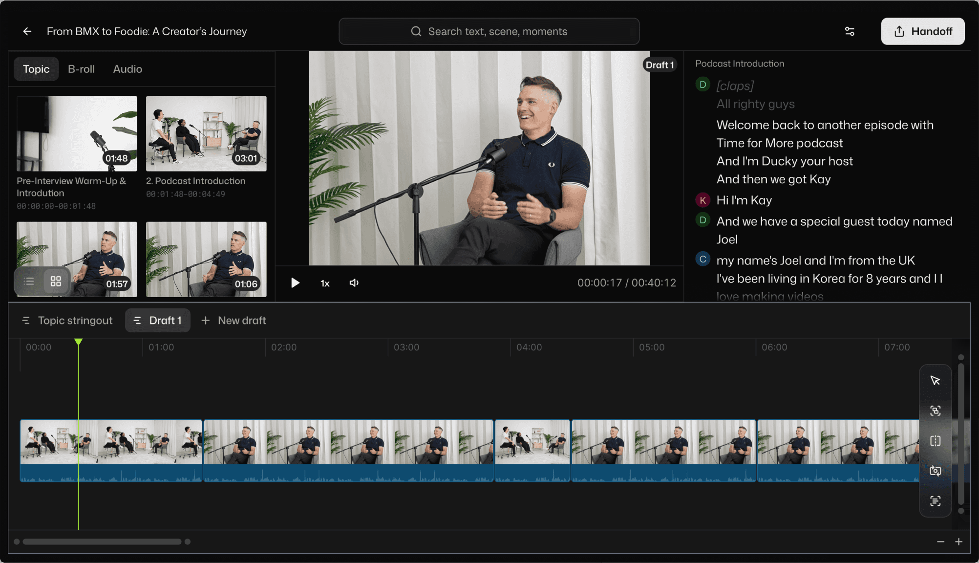This screenshot has width=979, height=563.
Task: Click the Handoff button
Action: pos(923,31)
